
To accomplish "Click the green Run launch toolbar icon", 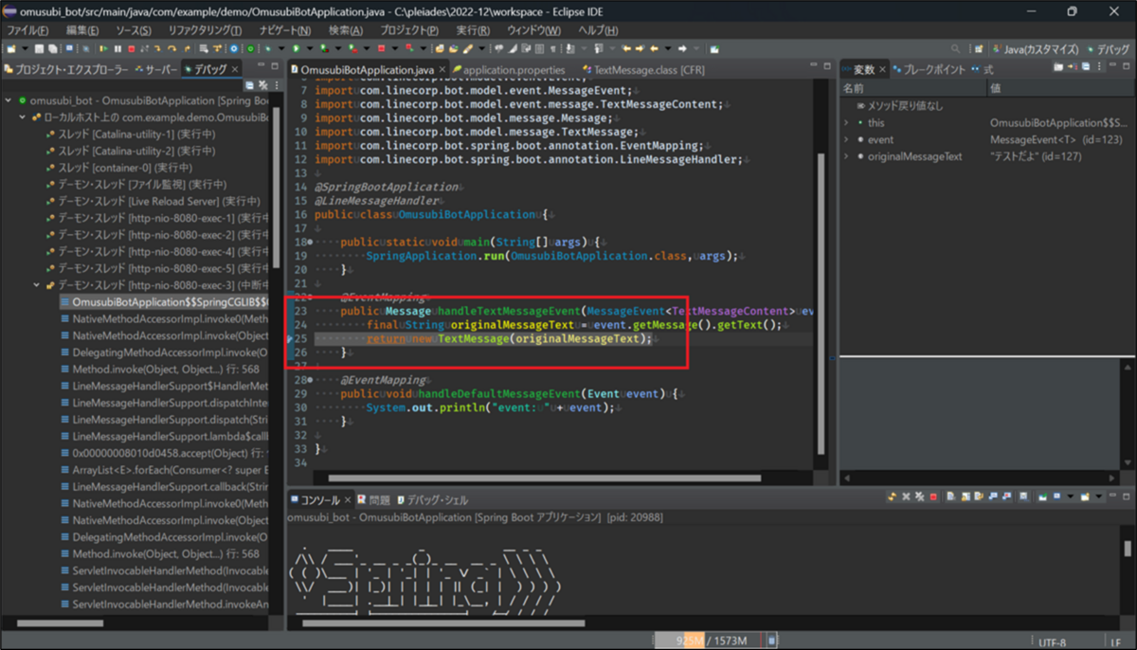I will [x=297, y=47].
